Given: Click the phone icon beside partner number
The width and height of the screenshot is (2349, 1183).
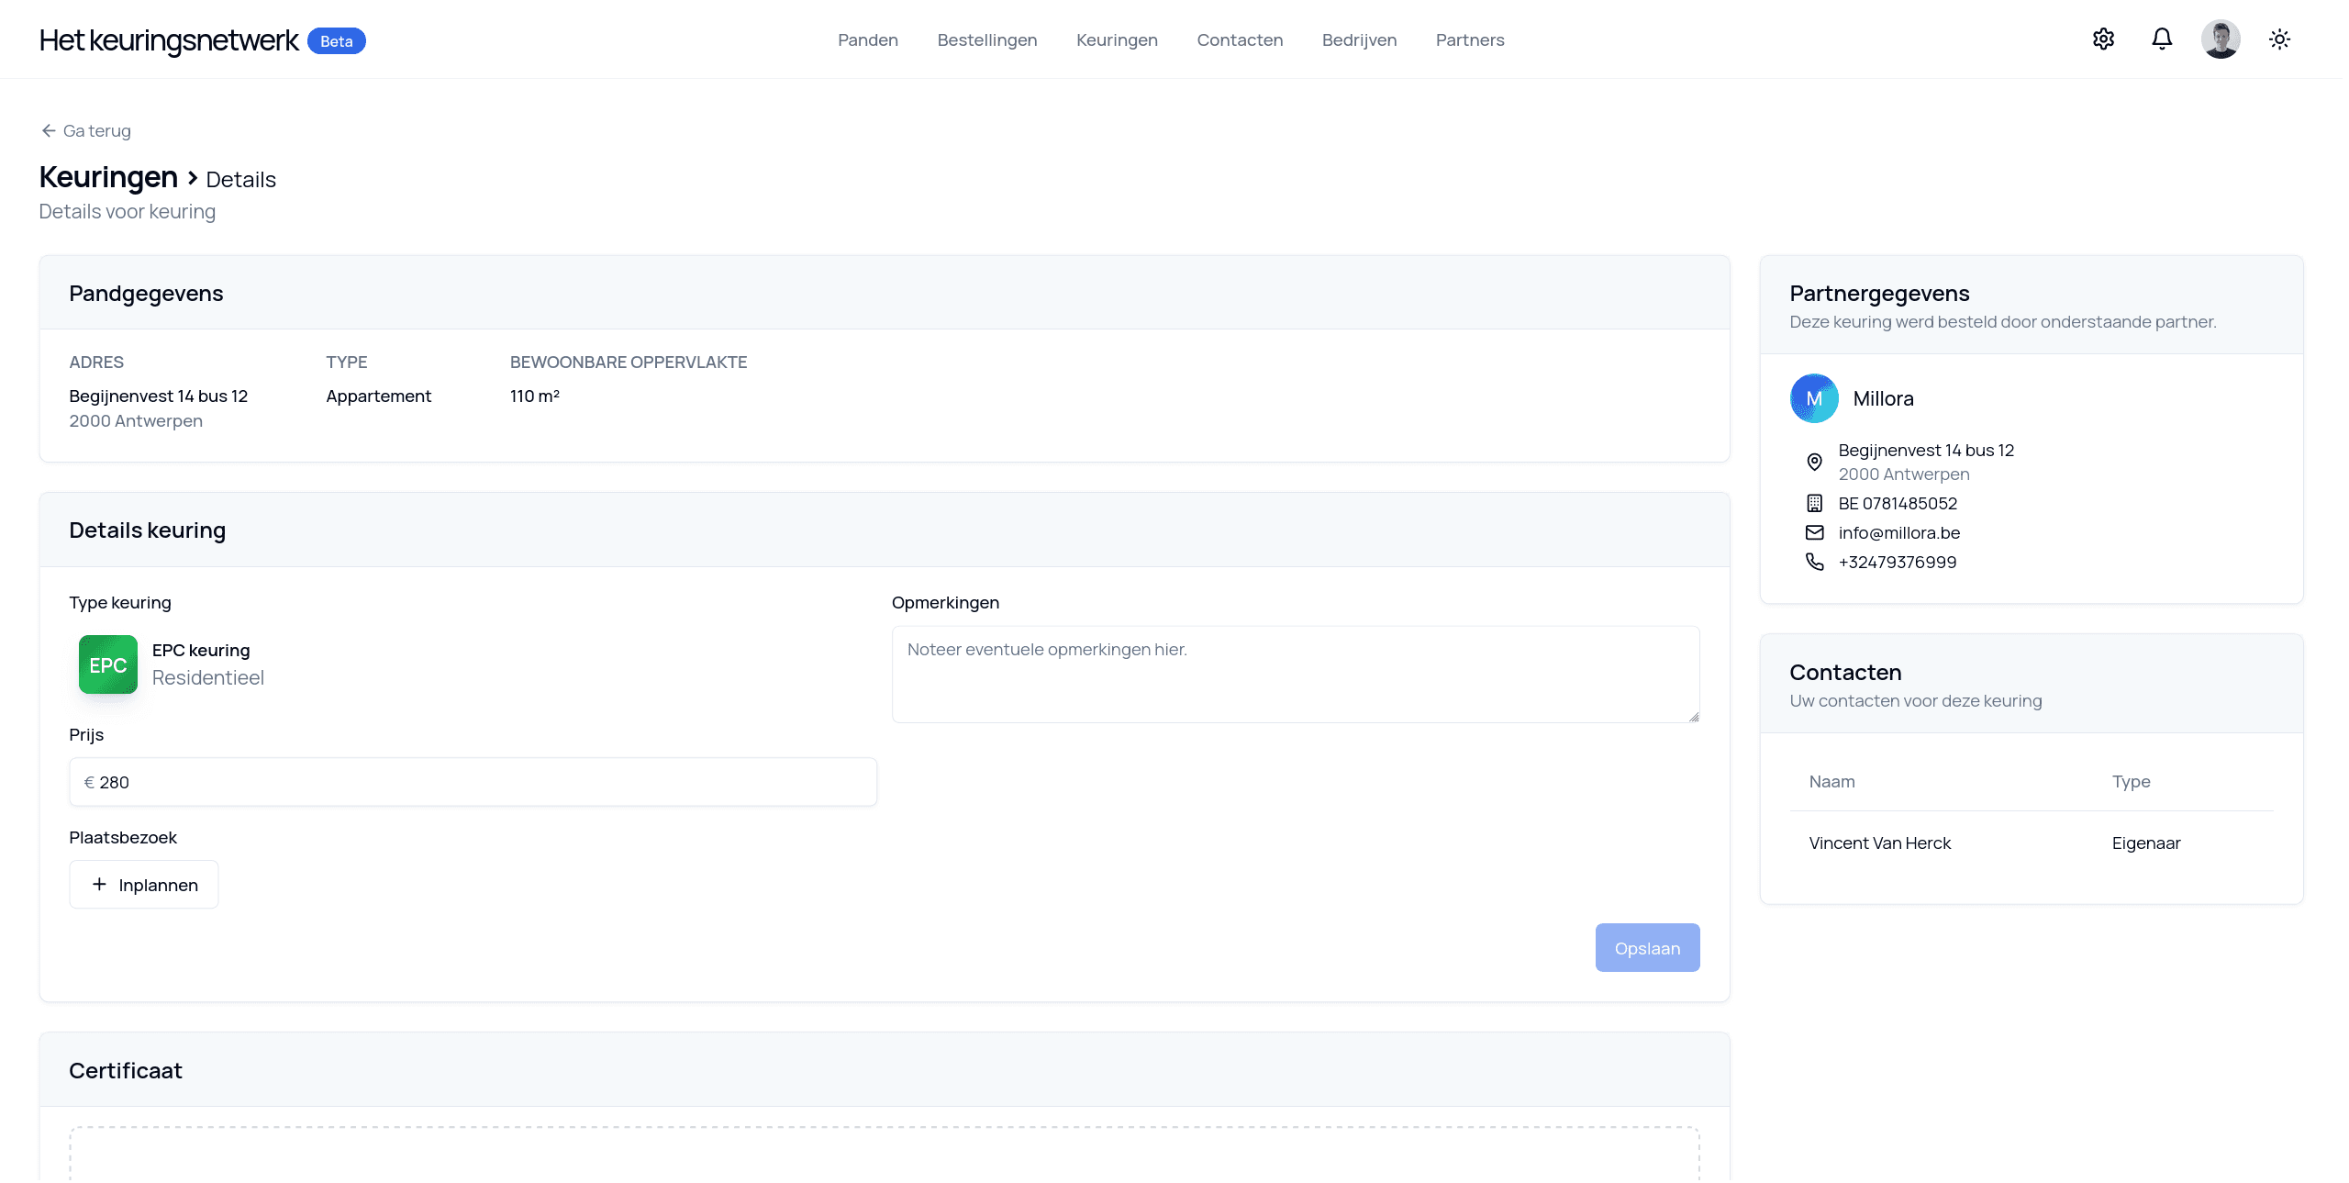Looking at the screenshot, I should [x=1814, y=562].
